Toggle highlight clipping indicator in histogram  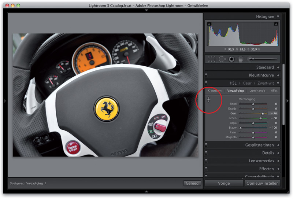coord(276,24)
